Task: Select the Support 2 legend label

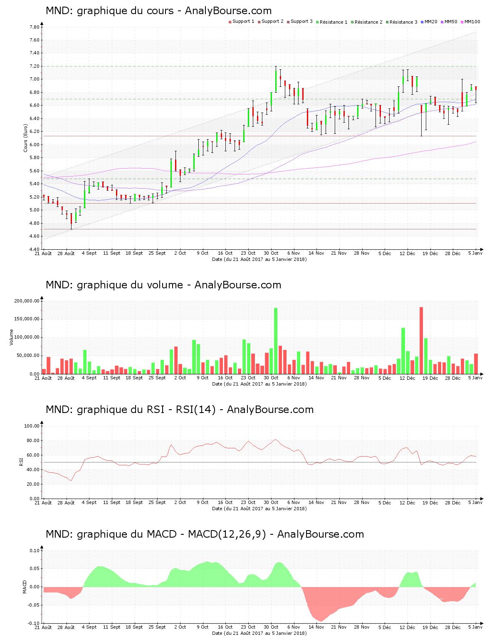Action: click(x=272, y=22)
